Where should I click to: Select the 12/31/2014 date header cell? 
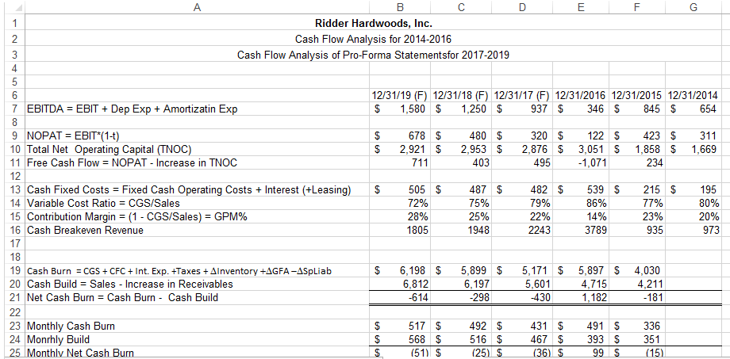[693, 96]
